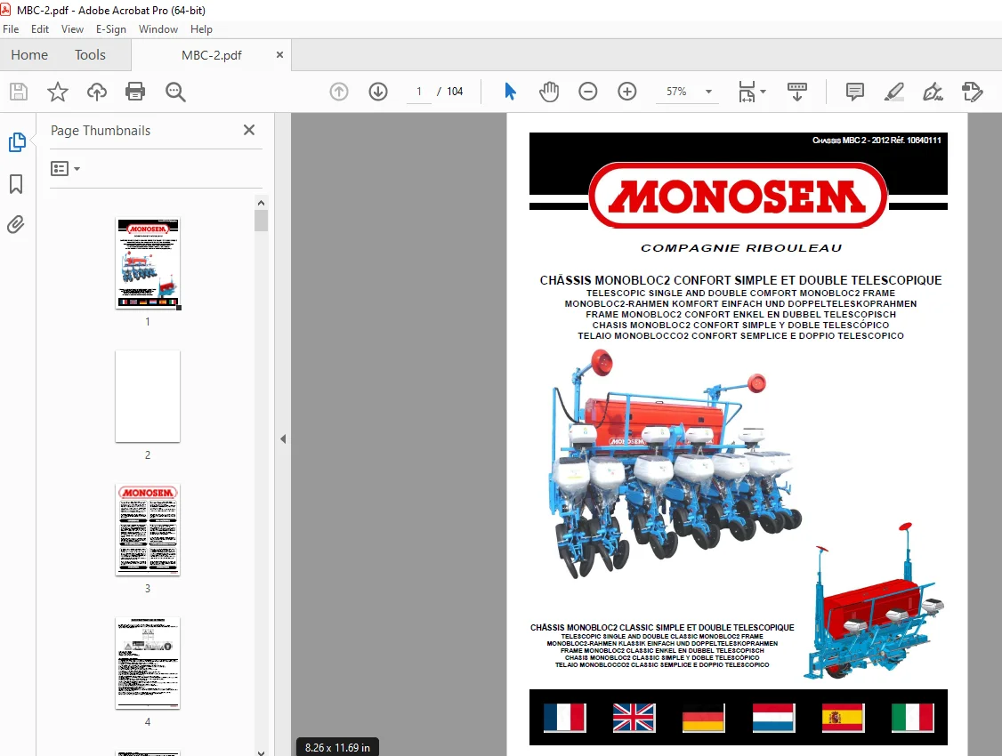Click thumbnails scrollbar down arrow
1002x756 pixels.
click(x=261, y=752)
